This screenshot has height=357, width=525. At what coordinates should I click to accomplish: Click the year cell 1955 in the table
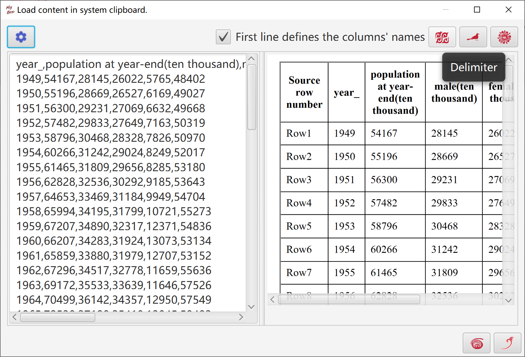pyautogui.click(x=346, y=273)
